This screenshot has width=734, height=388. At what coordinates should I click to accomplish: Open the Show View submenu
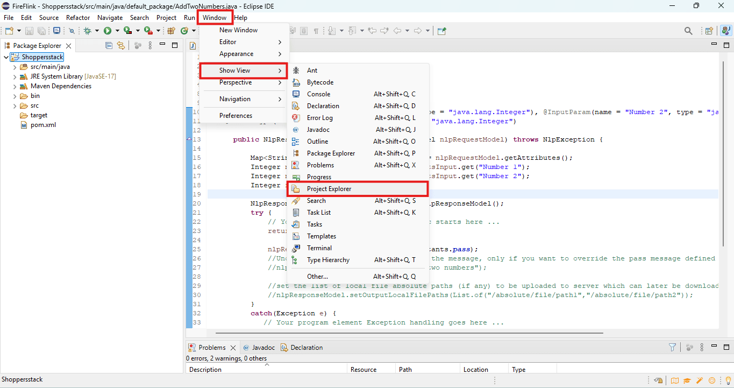click(243, 70)
